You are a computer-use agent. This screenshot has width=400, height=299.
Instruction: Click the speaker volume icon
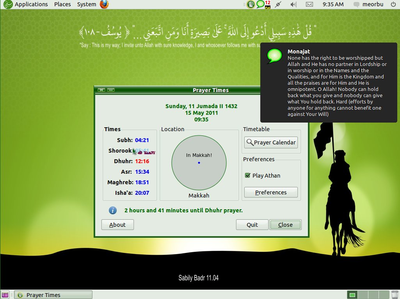tap(293, 4)
